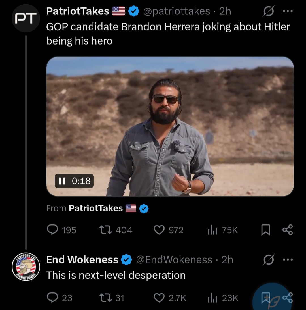Open Grok icon on the End Wokeness reply

pyautogui.click(x=268, y=260)
